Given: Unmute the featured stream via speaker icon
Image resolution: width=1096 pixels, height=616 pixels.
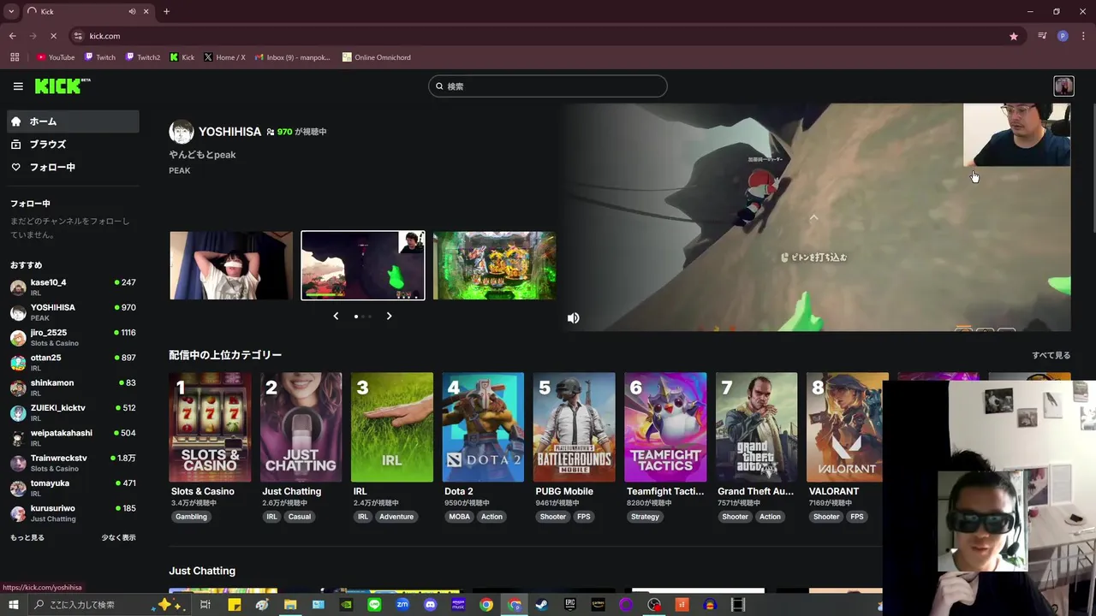Looking at the screenshot, I should click(x=574, y=318).
